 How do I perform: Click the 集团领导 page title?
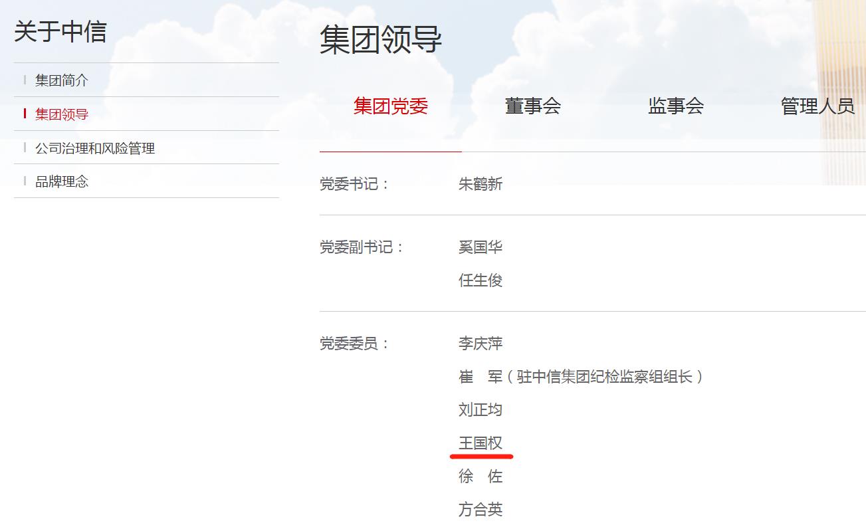point(380,39)
